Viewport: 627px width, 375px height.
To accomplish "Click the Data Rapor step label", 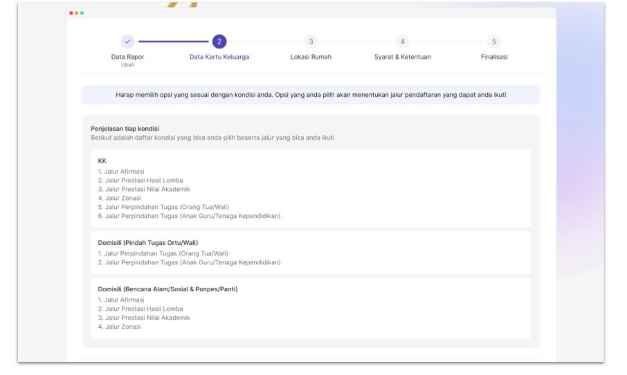I will tap(127, 57).
